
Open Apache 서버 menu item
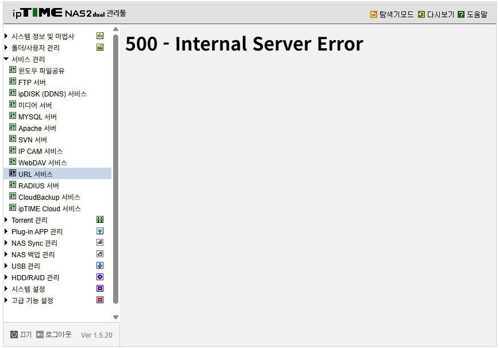pos(33,128)
